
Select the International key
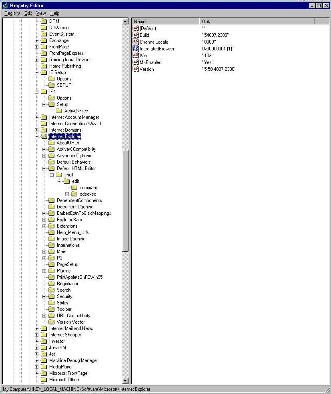coord(68,245)
